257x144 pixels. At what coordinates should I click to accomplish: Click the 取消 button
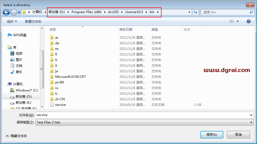pyautogui.click(x=239, y=134)
